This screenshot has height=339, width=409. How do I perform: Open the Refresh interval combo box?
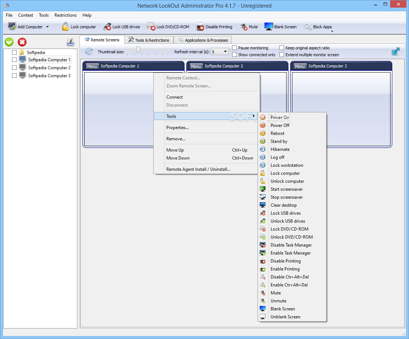pos(220,51)
